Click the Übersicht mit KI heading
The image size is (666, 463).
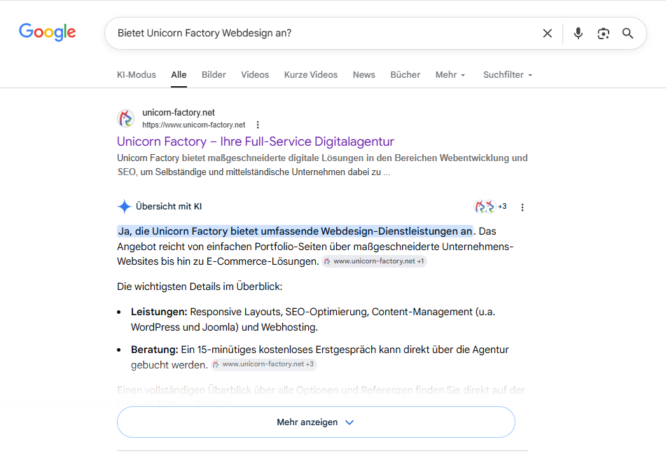click(x=169, y=207)
